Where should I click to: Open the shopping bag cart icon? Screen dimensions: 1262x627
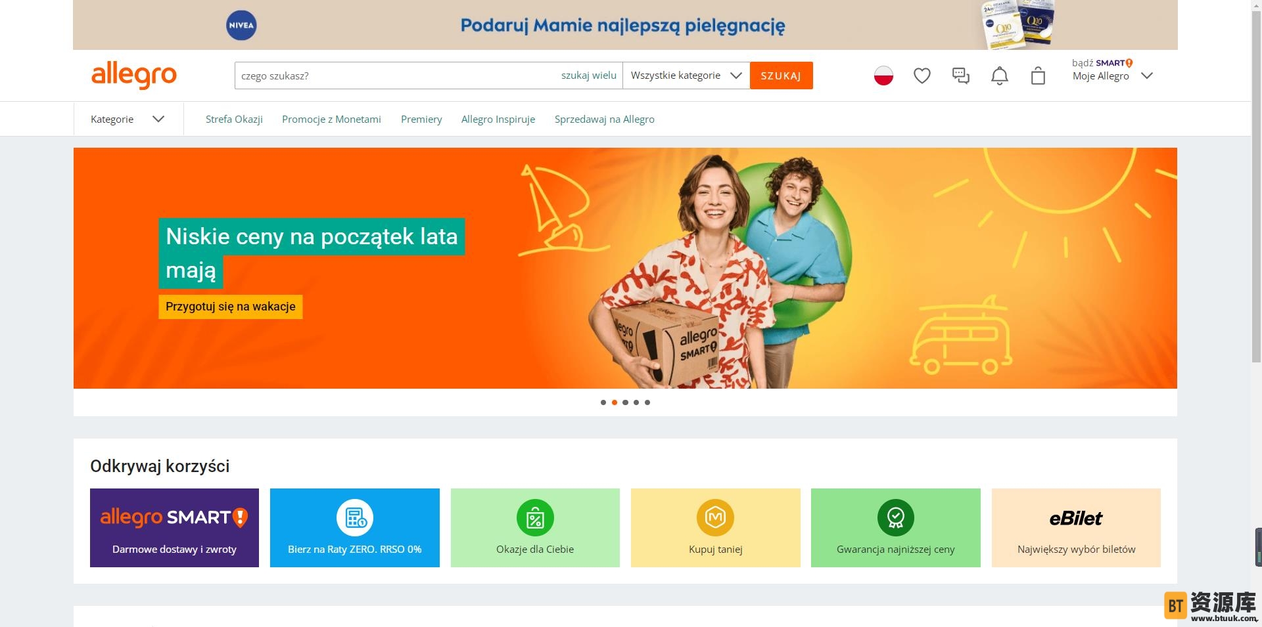(1038, 76)
